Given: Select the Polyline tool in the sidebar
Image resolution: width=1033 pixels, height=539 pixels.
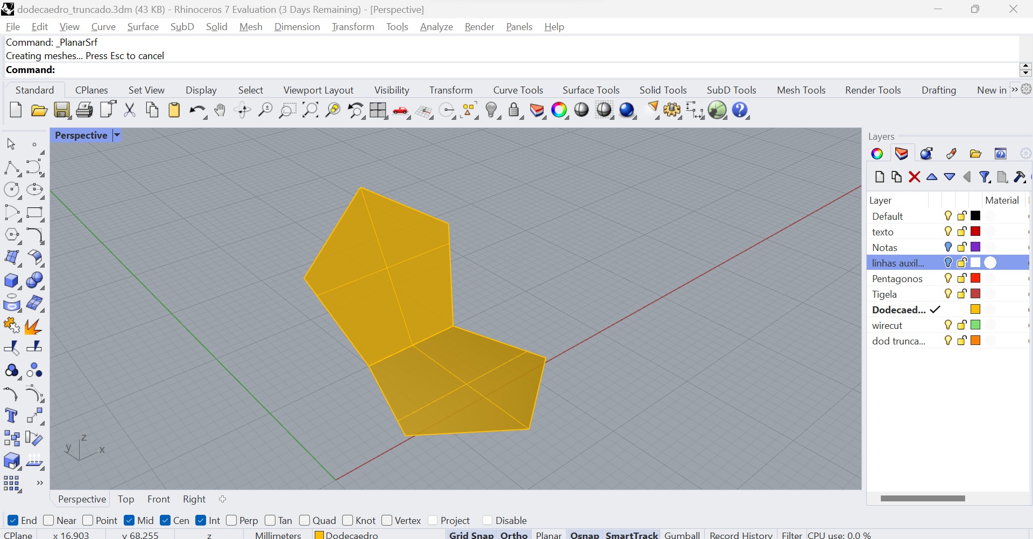Looking at the screenshot, I should [12, 168].
